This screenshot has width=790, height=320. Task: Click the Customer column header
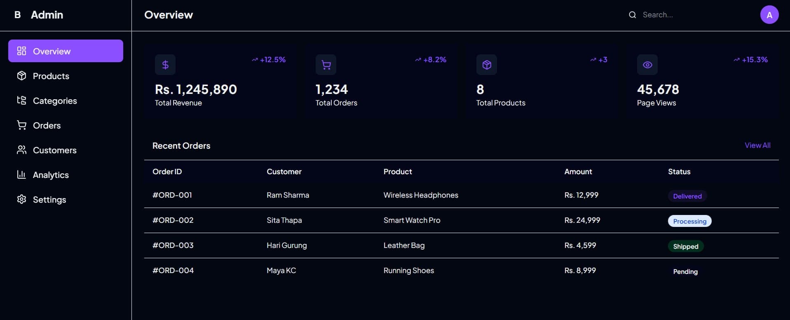(x=284, y=172)
